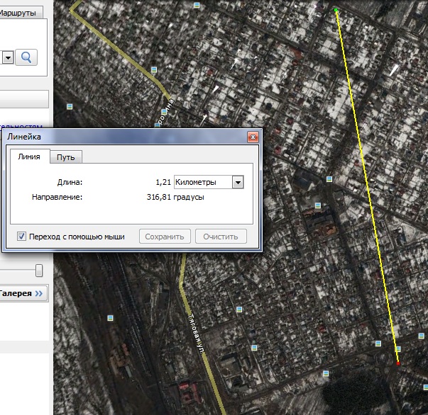Click the direction value 316,81 градусы
Screen dimensions: 428x415
(x=175, y=197)
